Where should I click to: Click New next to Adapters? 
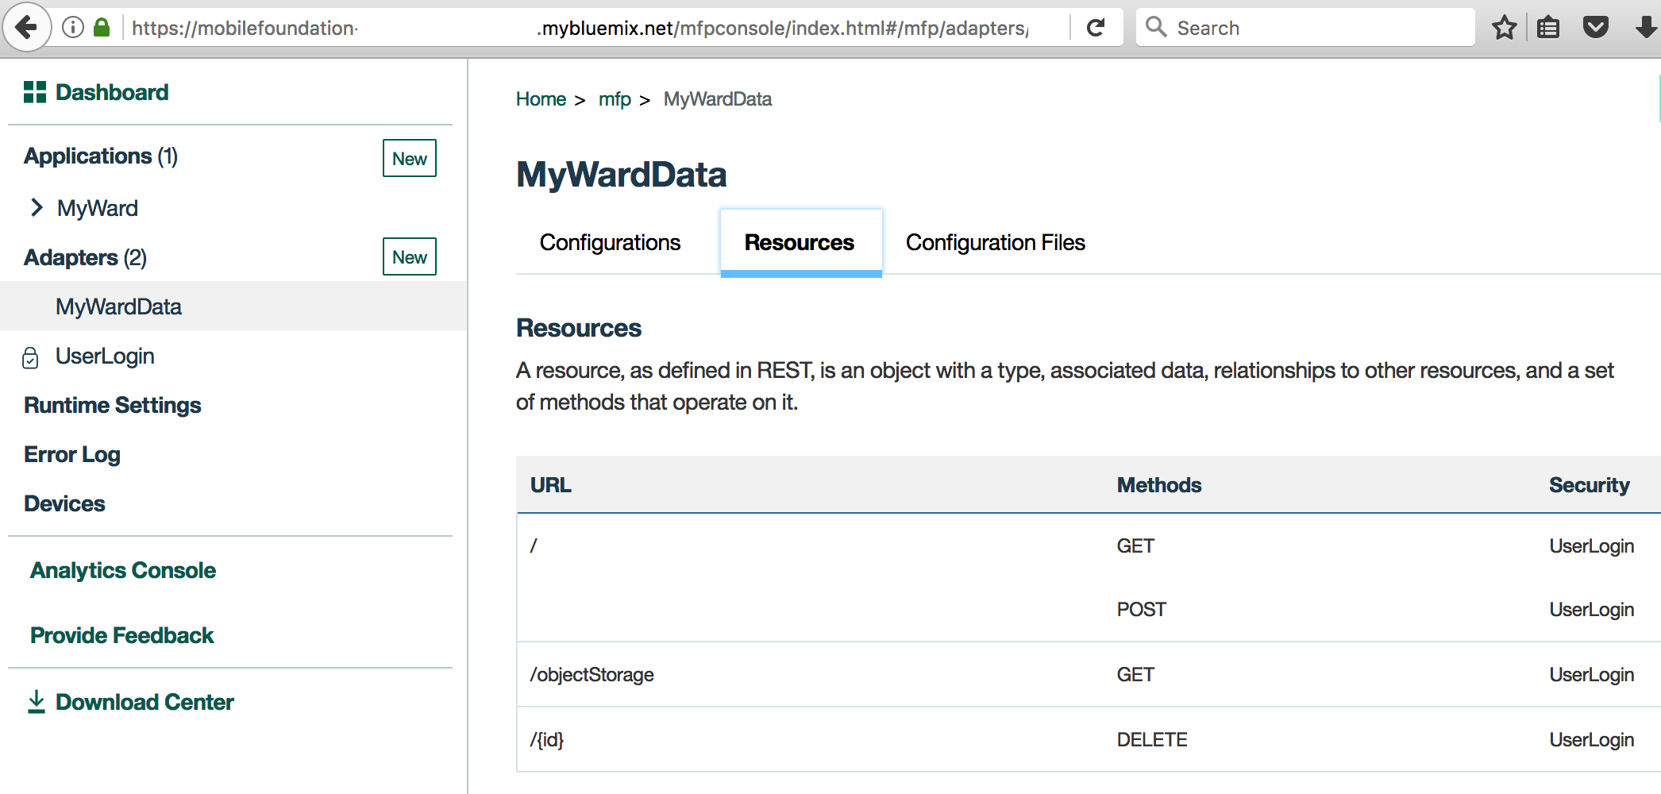point(409,256)
